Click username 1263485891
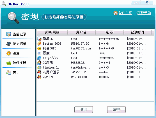Image resolution: width=156 pixels, height=118 pixels. (x=79, y=77)
